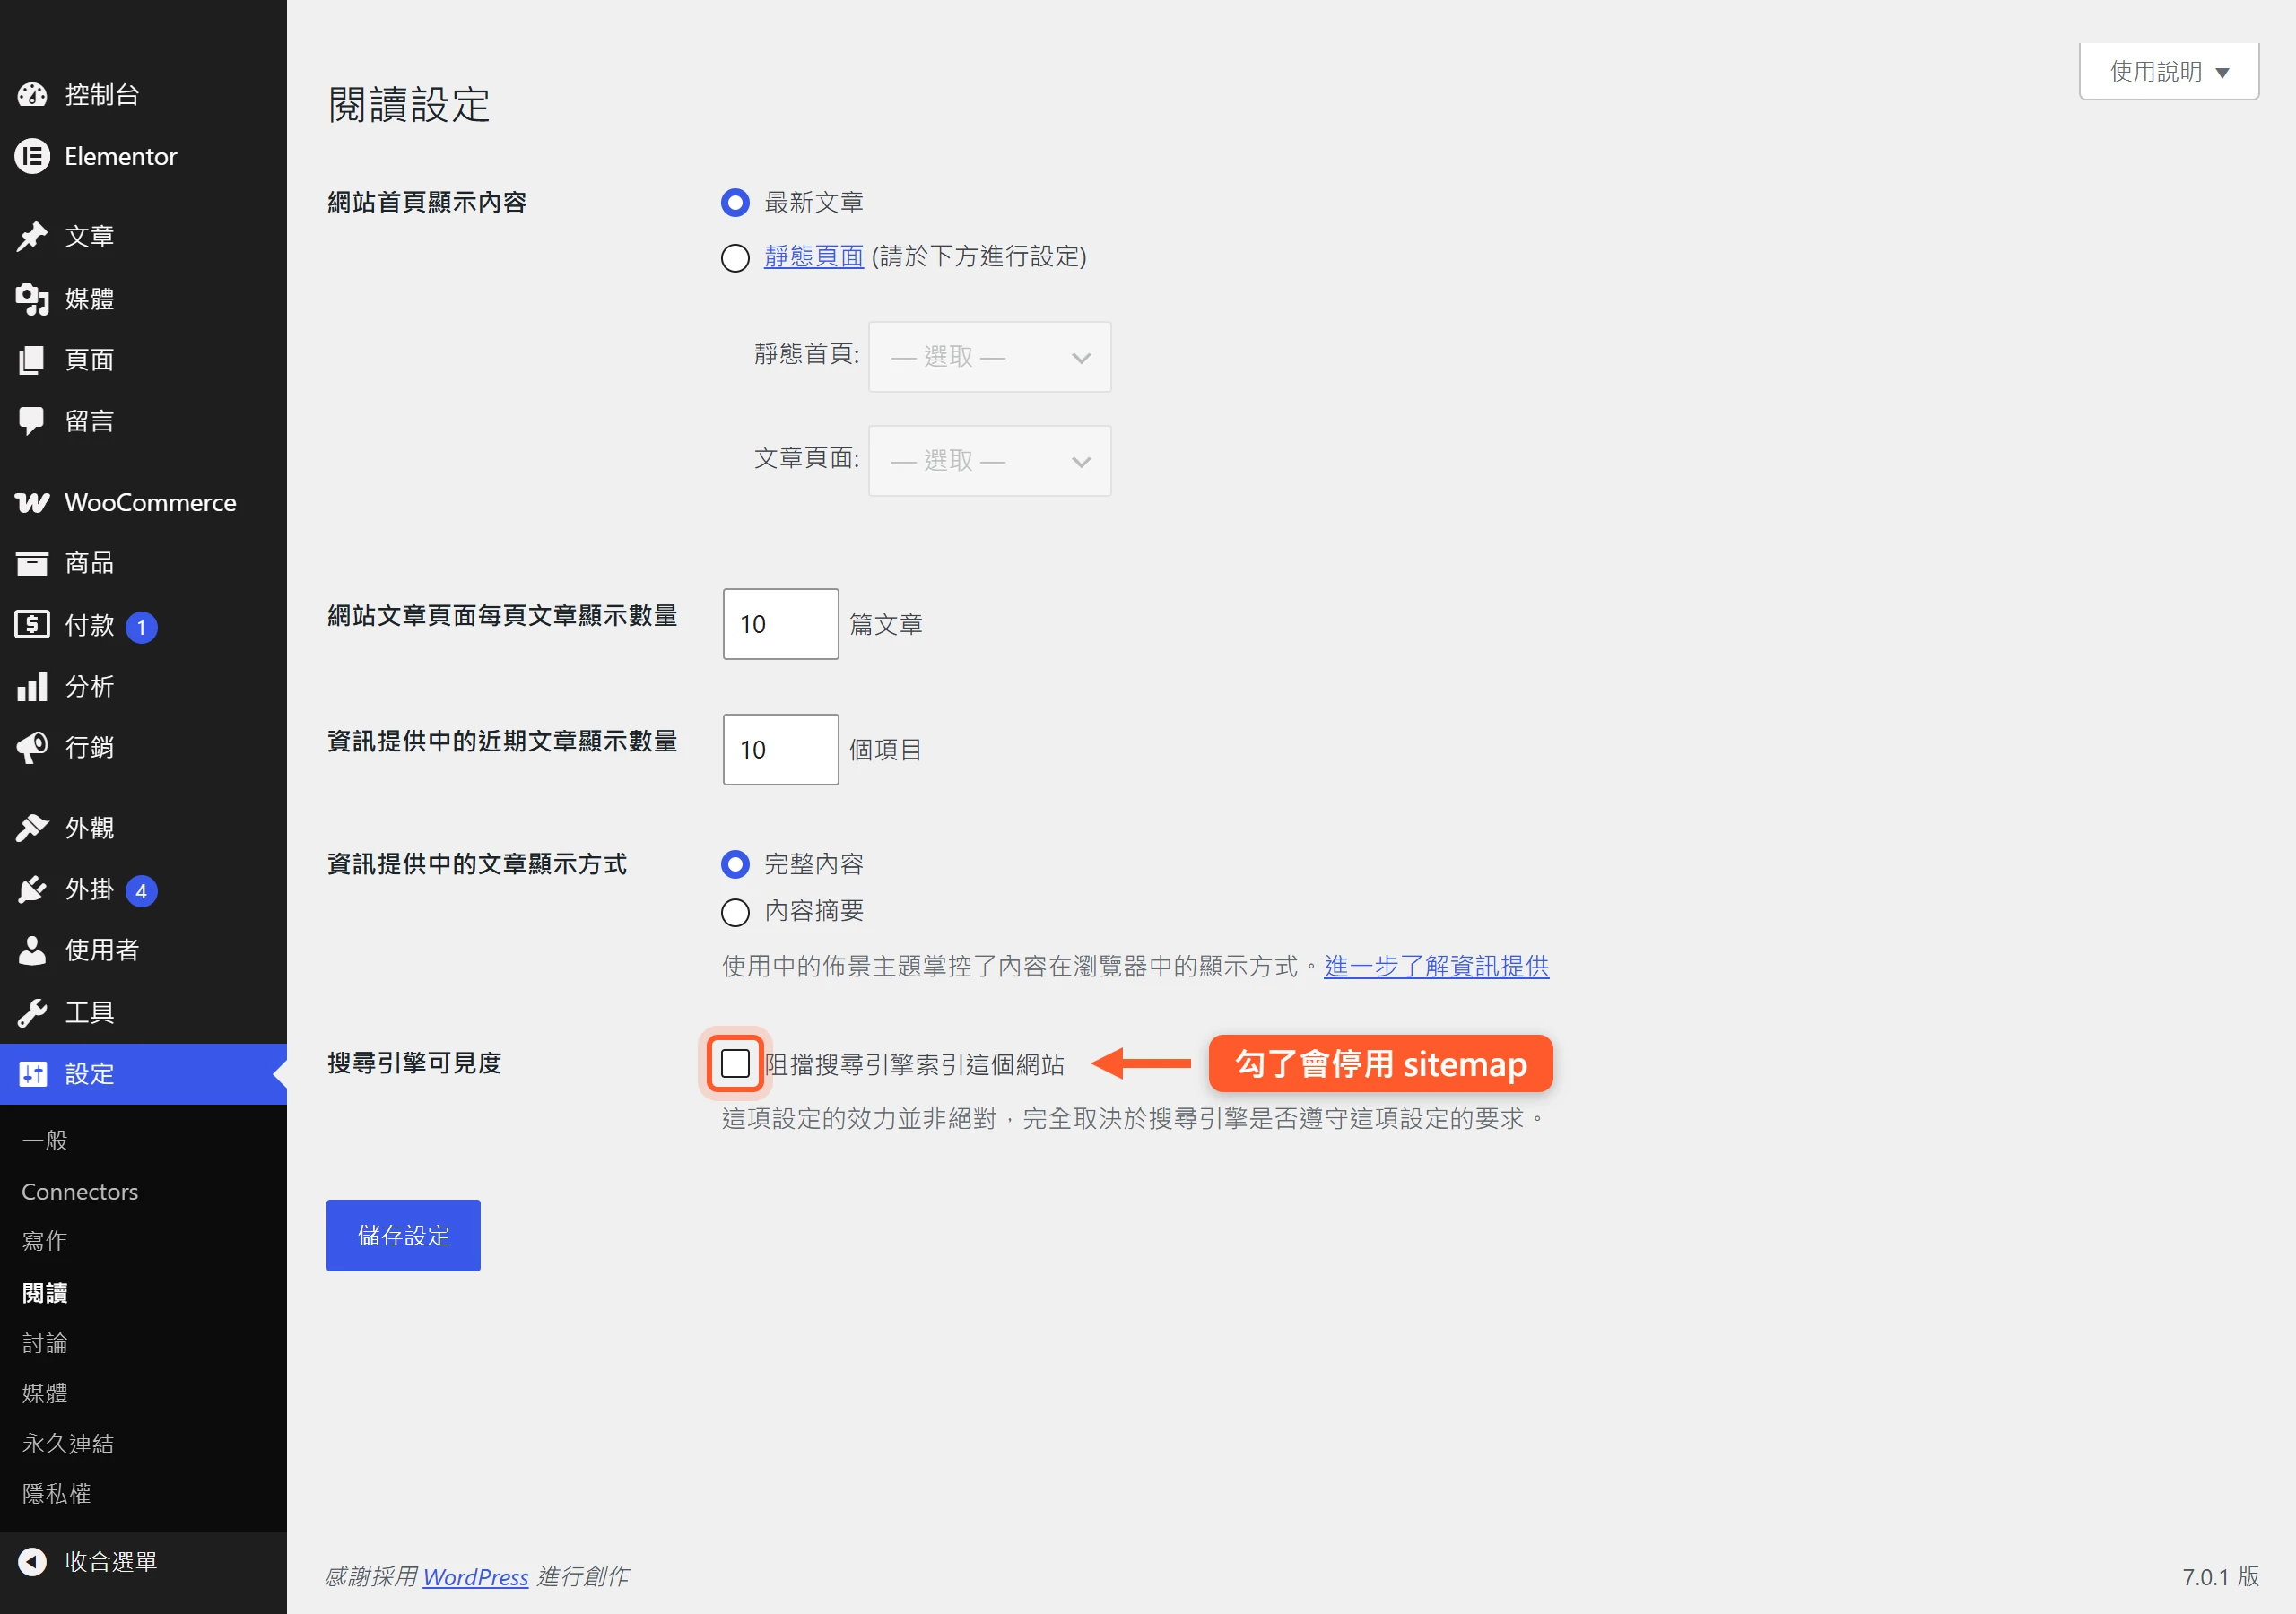2296x1614 pixels.
Task: Choose the 內容摘要 radio button
Action: pyautogui.click(x=735, y=912)
